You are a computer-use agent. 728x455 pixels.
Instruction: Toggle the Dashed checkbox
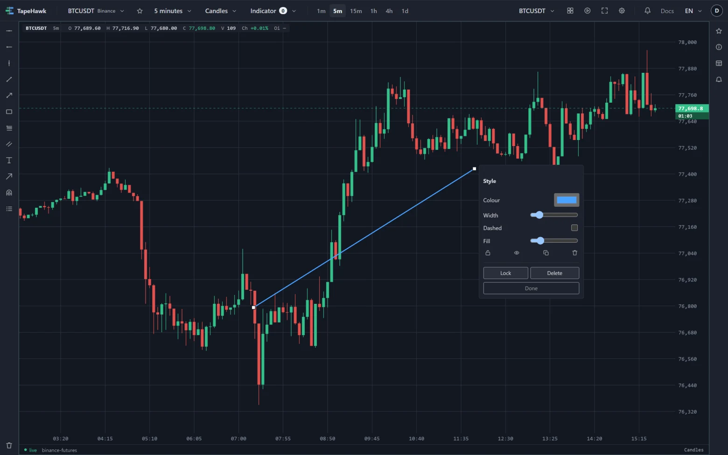click(574, 228)
